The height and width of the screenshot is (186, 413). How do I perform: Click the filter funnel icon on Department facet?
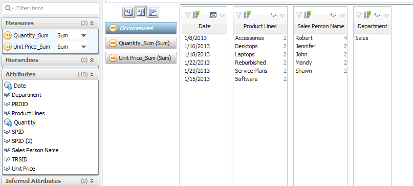click(x=359, y=15)
